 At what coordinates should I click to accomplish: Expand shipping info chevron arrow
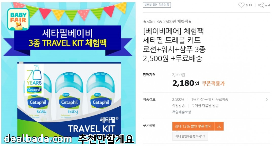[267, 100]
